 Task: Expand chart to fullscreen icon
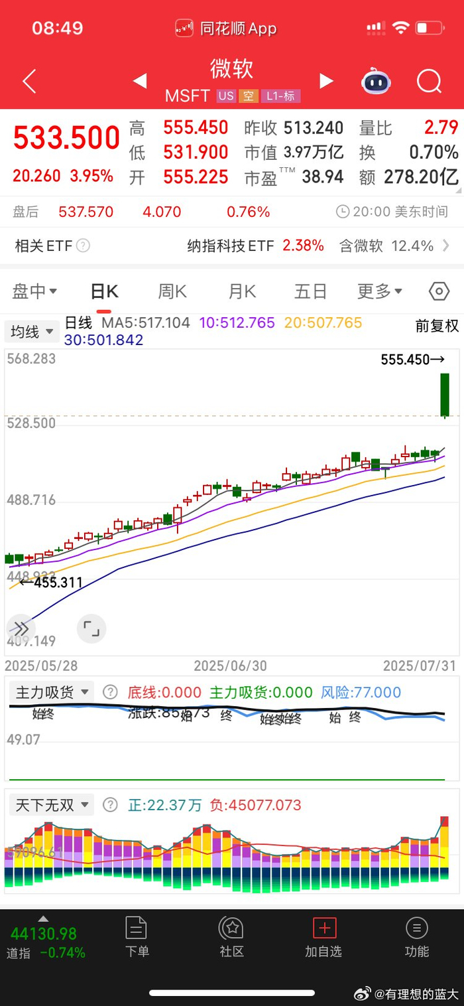coord(91,628)
